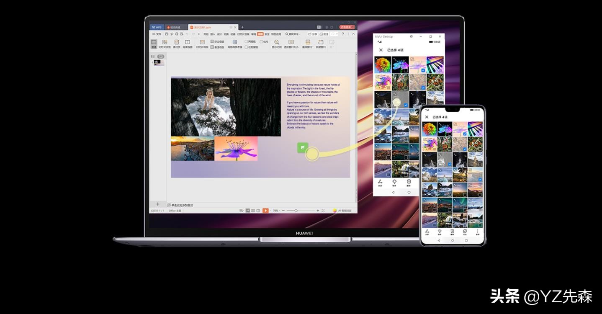Pin the EMUI Desktop window with pin icon
602x314 pixels.
coord(411,36)
